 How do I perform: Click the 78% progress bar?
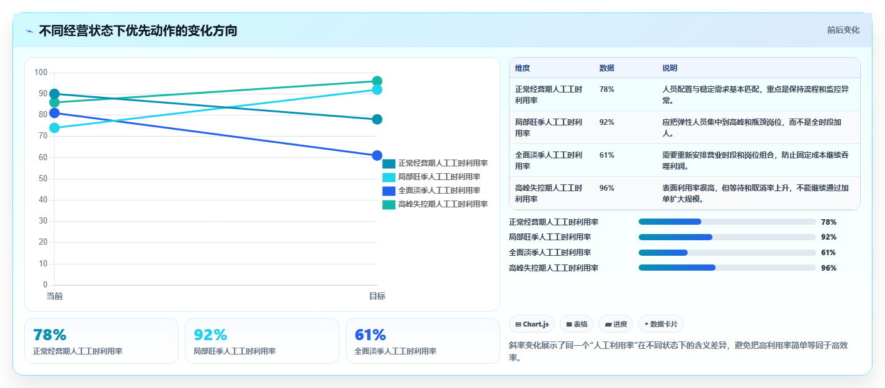(x=727, y=222)
